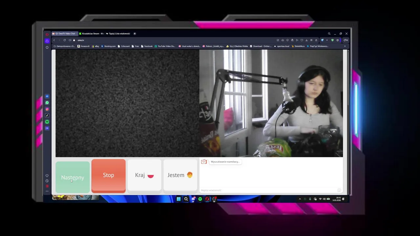The width and height of the screenshot is (420, 236).
Task: Open Instagram in the Opera sidebar
Action: pyautogui.click(x=47, y=109)
